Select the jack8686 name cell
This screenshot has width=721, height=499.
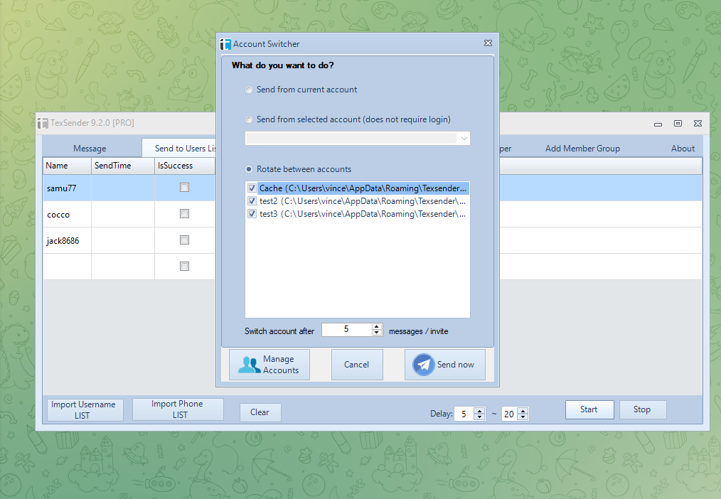(67, 241)
